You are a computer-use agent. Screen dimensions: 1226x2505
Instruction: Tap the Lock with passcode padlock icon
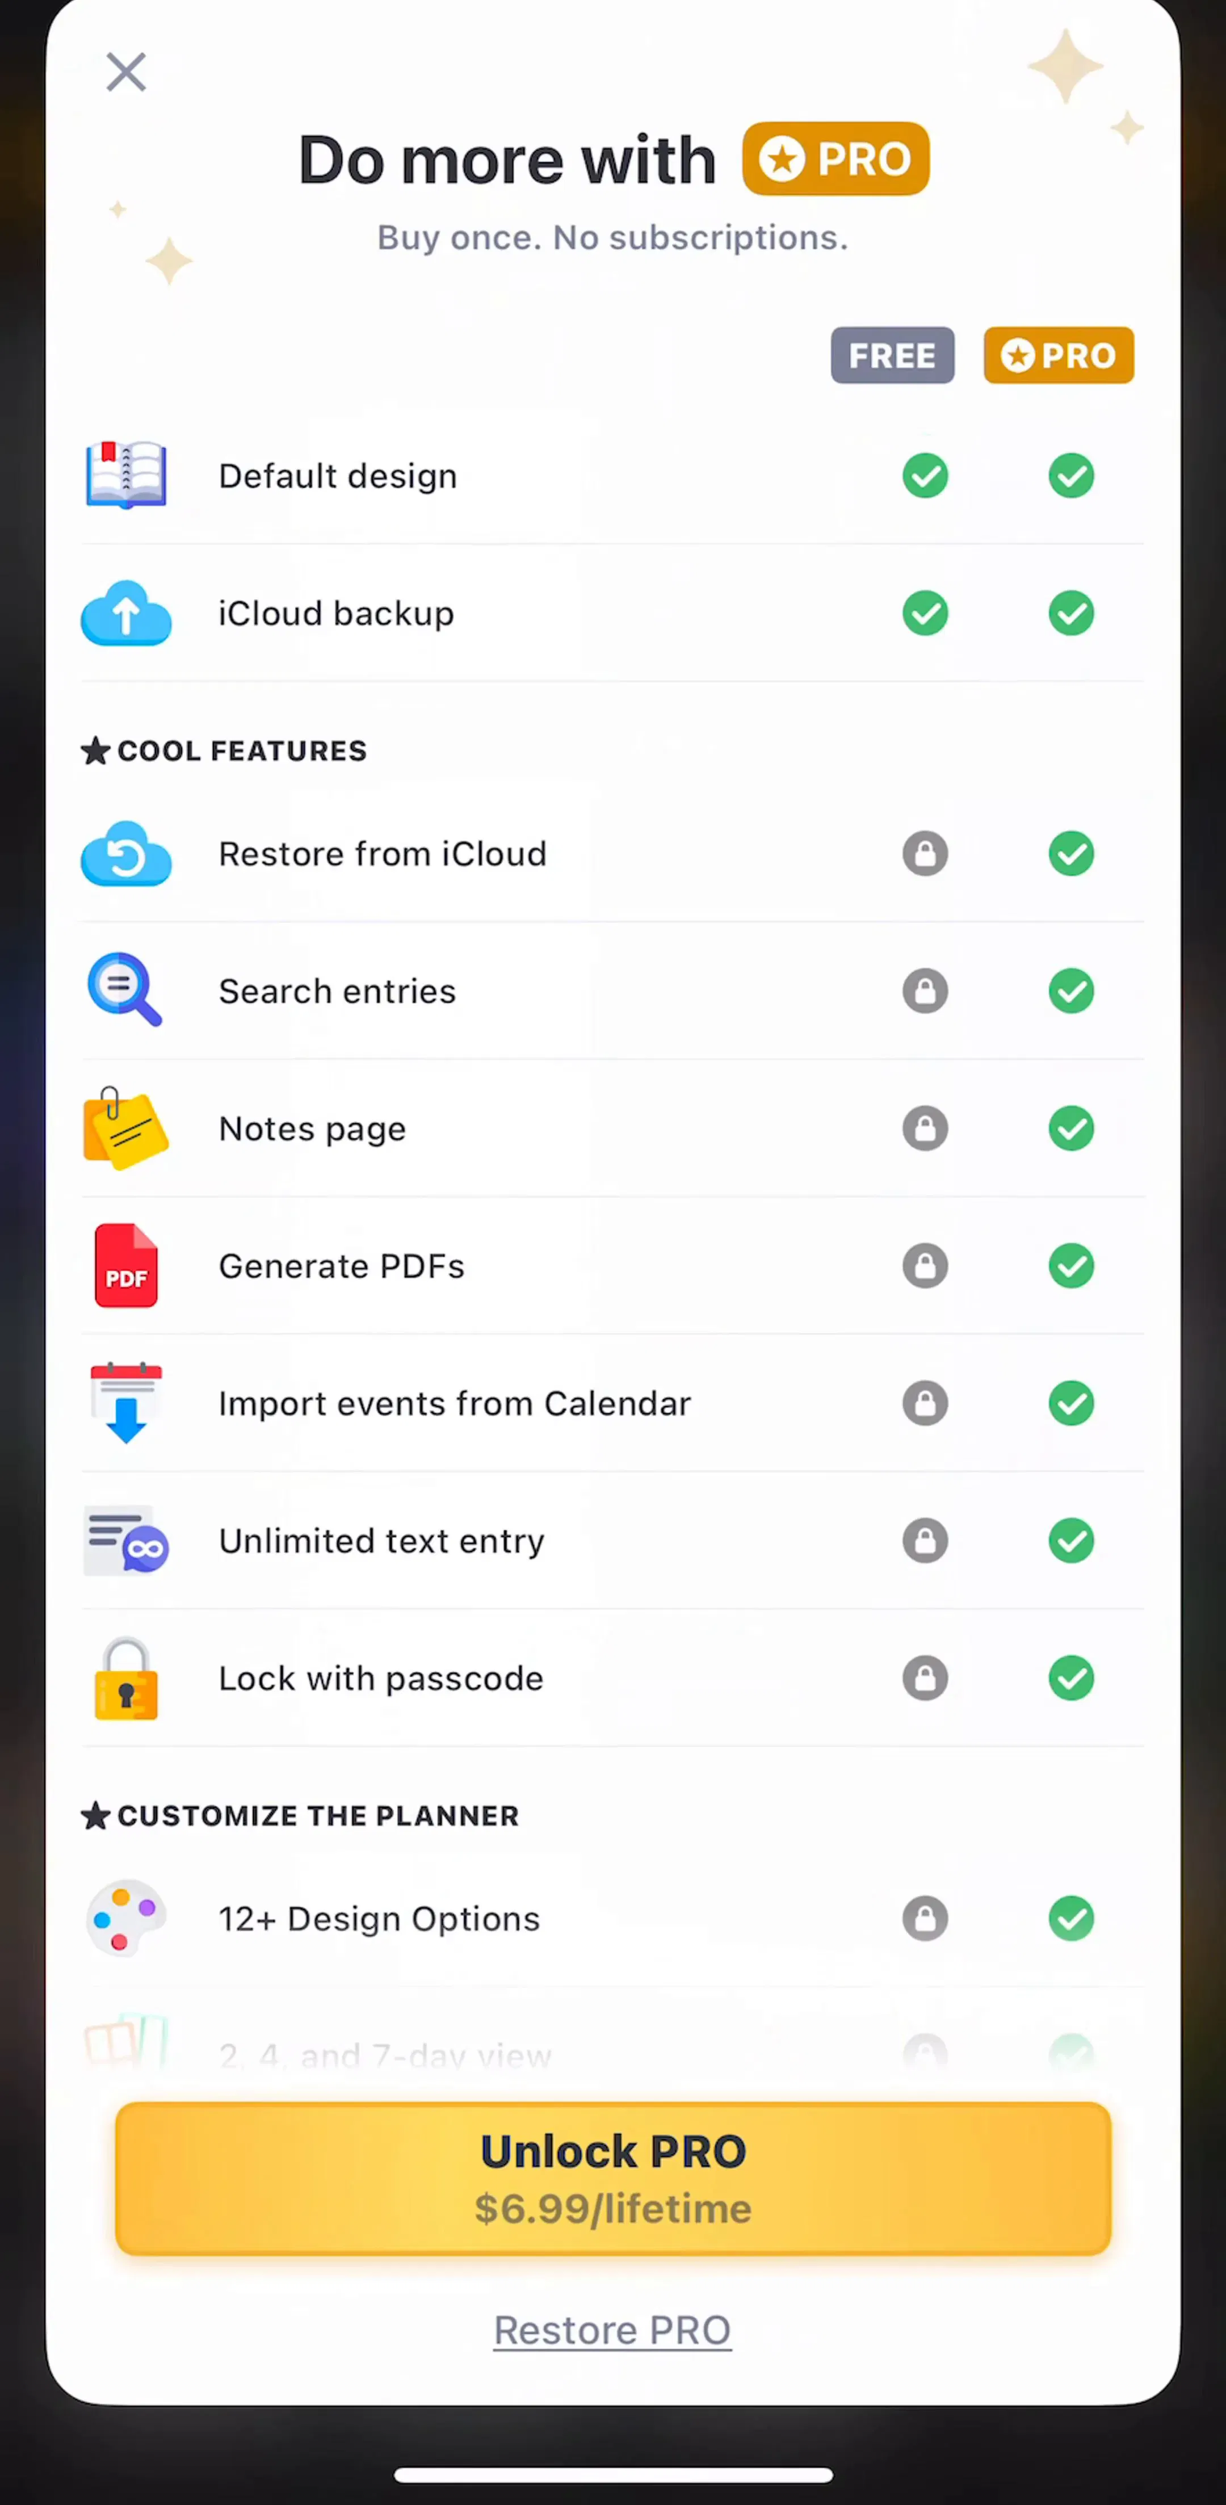(127, 1677)
